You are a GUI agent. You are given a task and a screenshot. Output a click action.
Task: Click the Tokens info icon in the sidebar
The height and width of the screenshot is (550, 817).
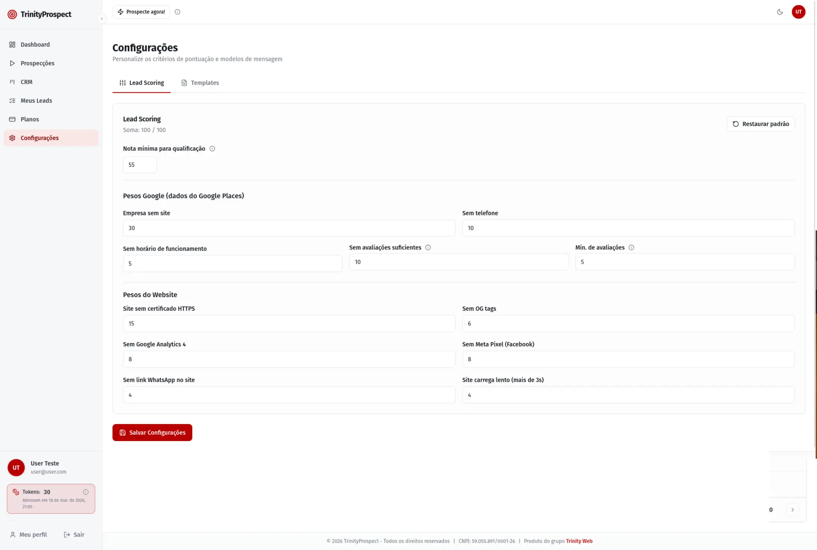pos(86,492)
